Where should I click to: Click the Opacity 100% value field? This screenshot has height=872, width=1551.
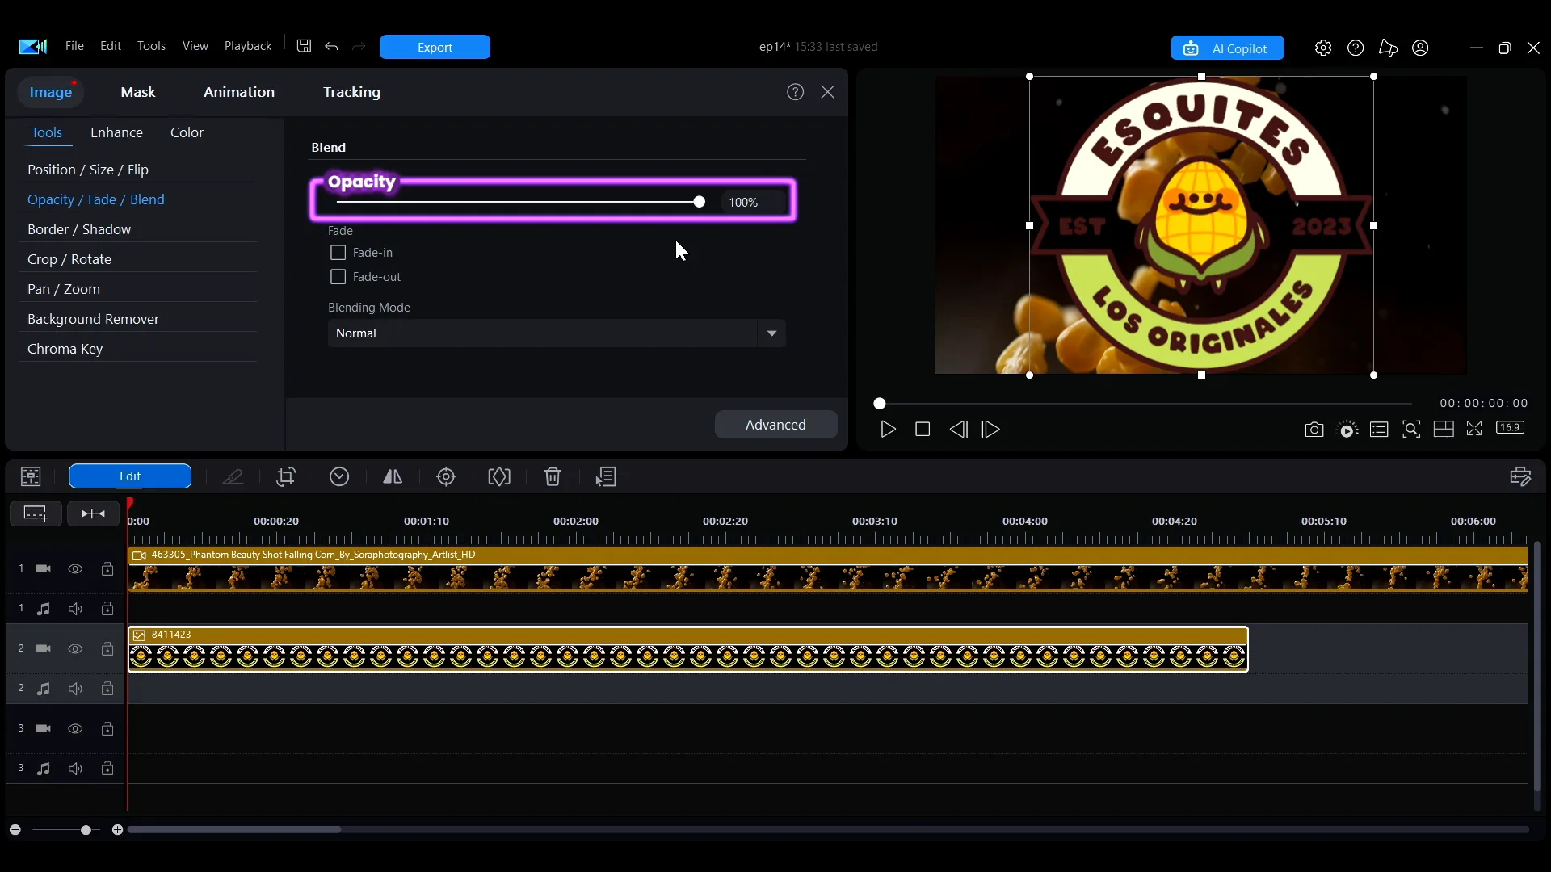coord(753,203)
